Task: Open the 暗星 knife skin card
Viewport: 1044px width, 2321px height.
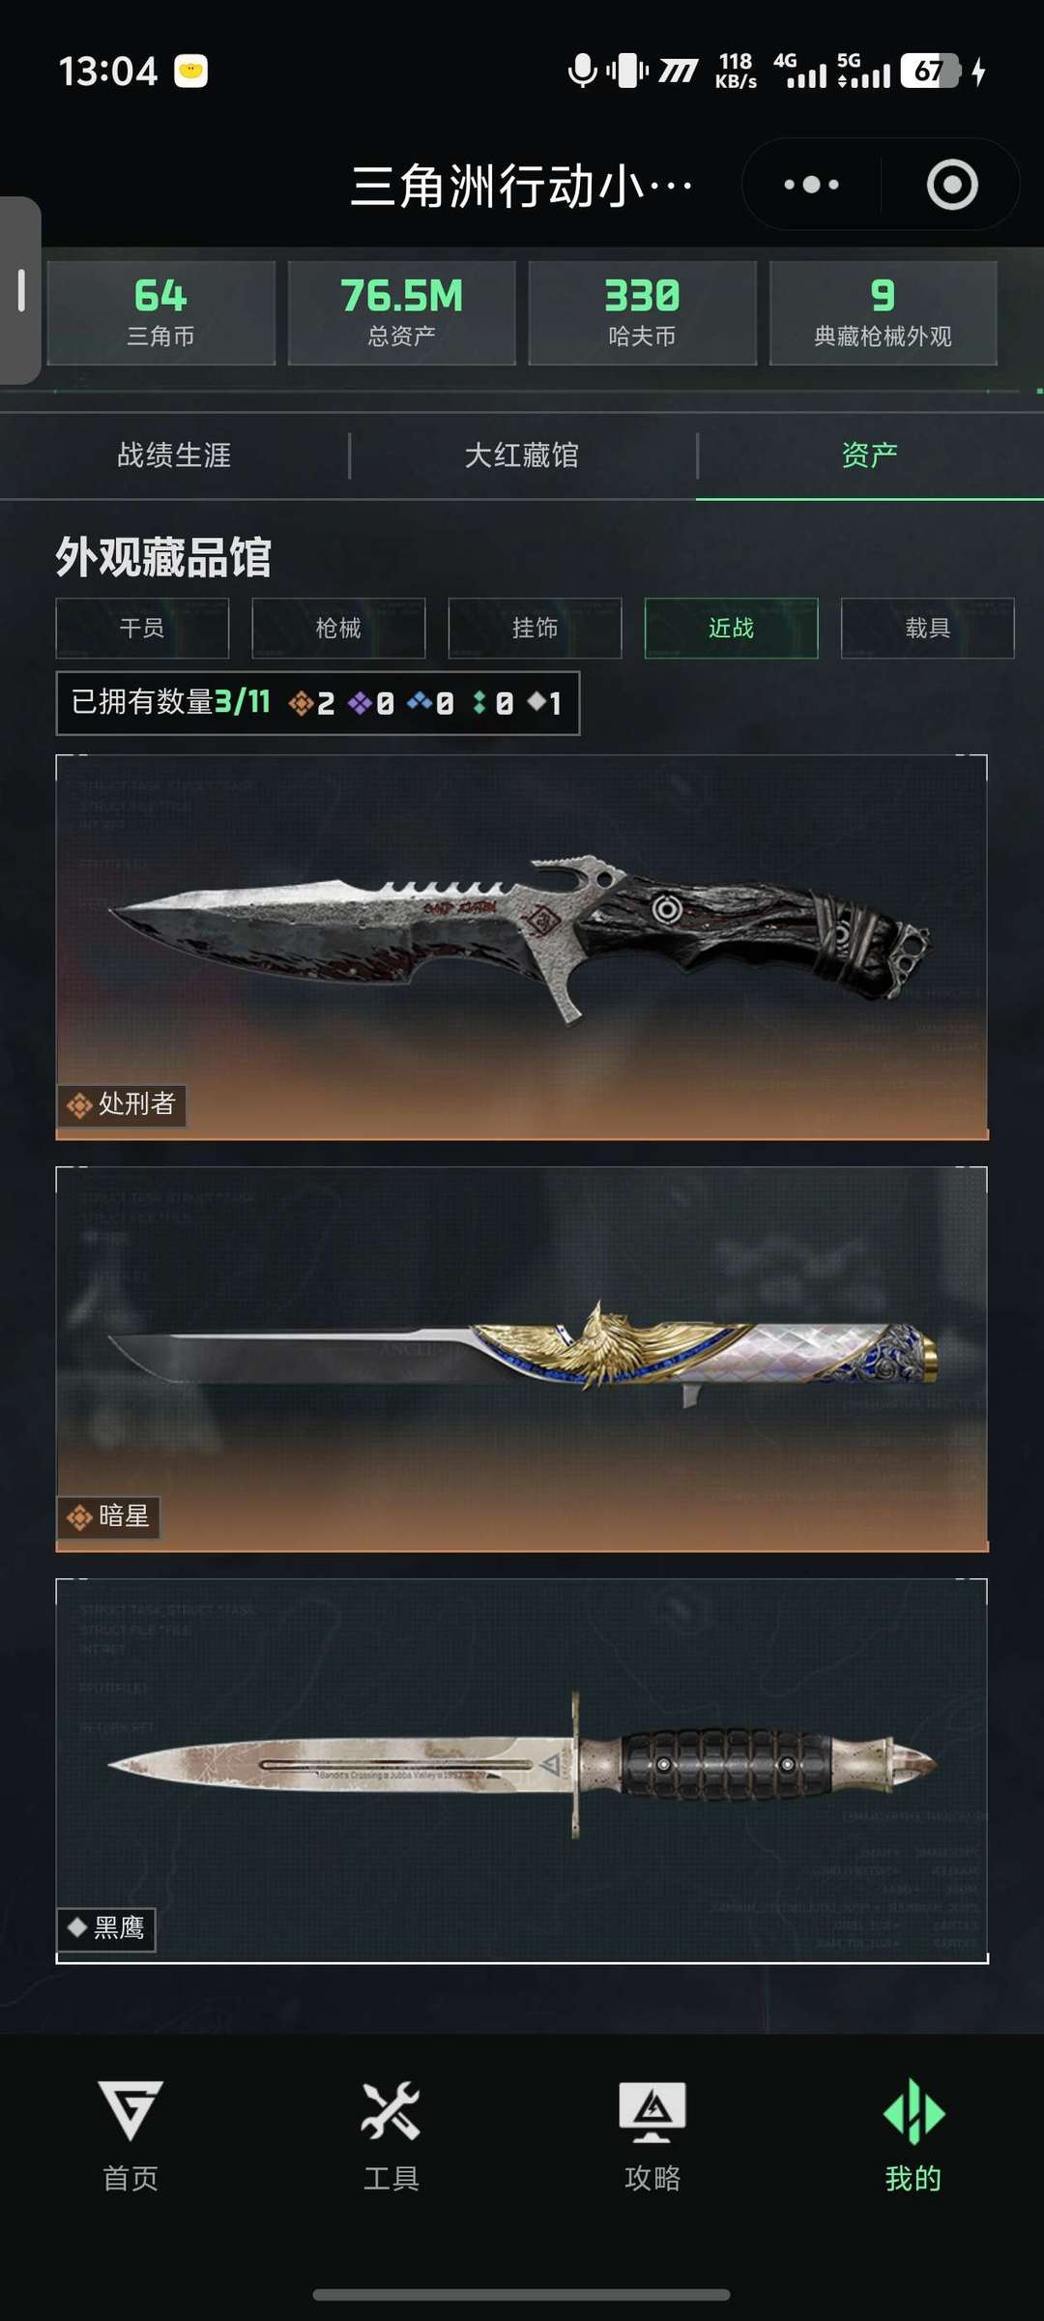Action: [x=522, y=1359]
